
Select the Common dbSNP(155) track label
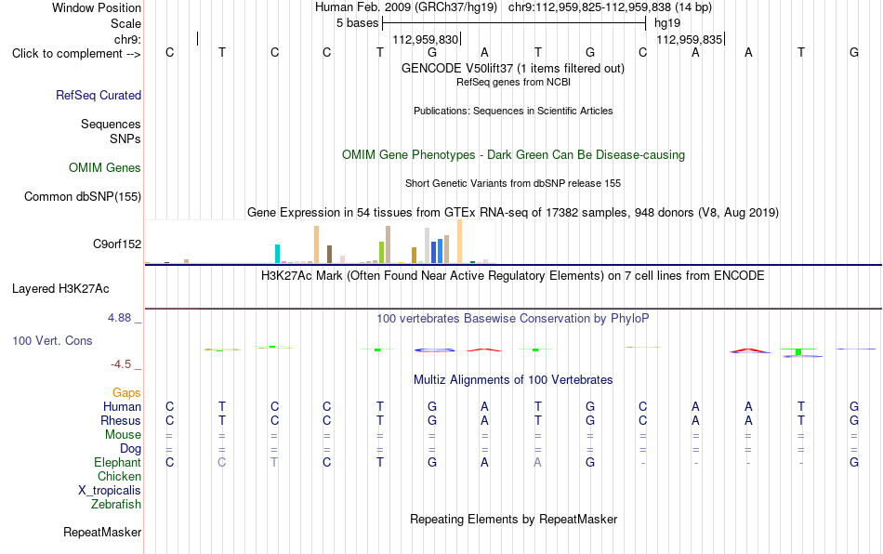point(83,196)
